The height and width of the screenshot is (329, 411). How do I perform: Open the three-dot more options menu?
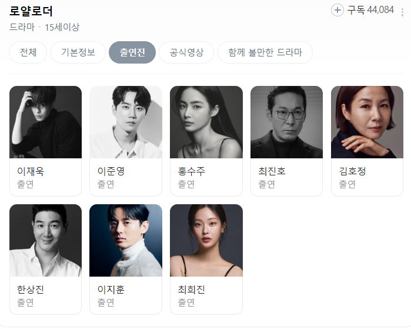pyautogui.click(x=402, y=12)
